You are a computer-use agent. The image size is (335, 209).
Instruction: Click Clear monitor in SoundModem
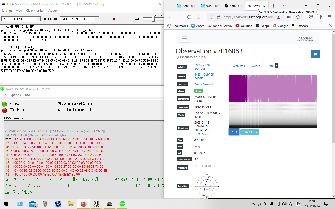pyautogui.click(x=35, y=11)
